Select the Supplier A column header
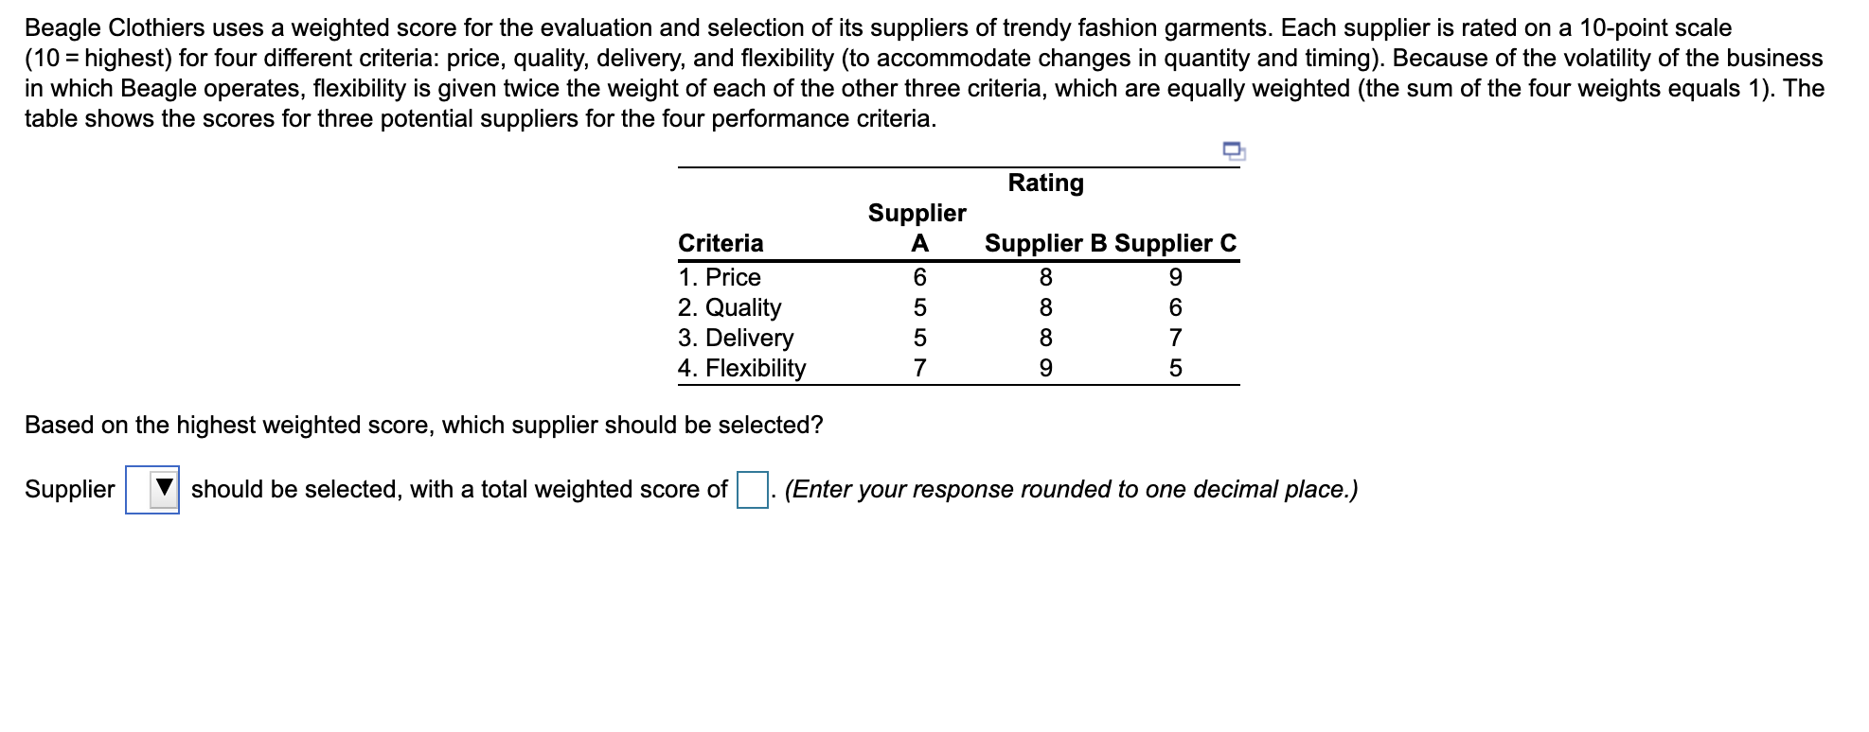 pyautogui.click(x=916, y=227)
